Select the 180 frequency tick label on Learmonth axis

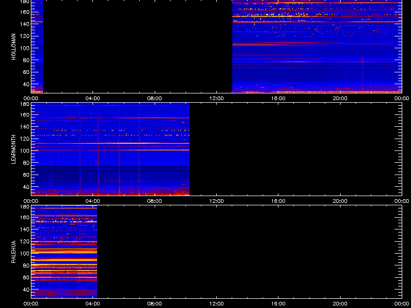coord(25,104)
